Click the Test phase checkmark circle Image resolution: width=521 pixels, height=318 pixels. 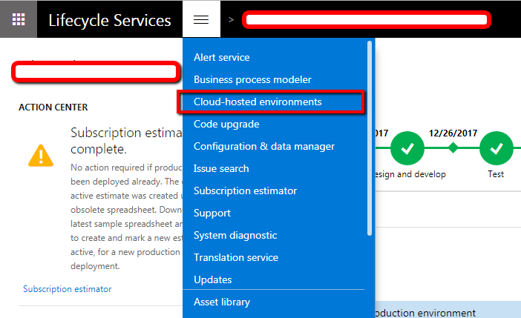point(496,148)
